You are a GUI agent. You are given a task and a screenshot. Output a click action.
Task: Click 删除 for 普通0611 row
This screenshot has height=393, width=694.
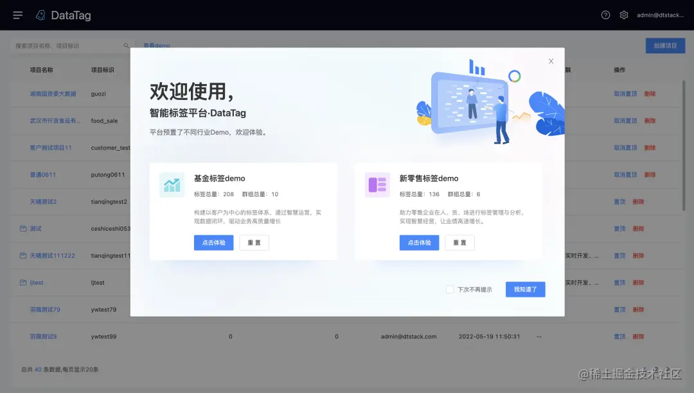(x=650, y=175)
